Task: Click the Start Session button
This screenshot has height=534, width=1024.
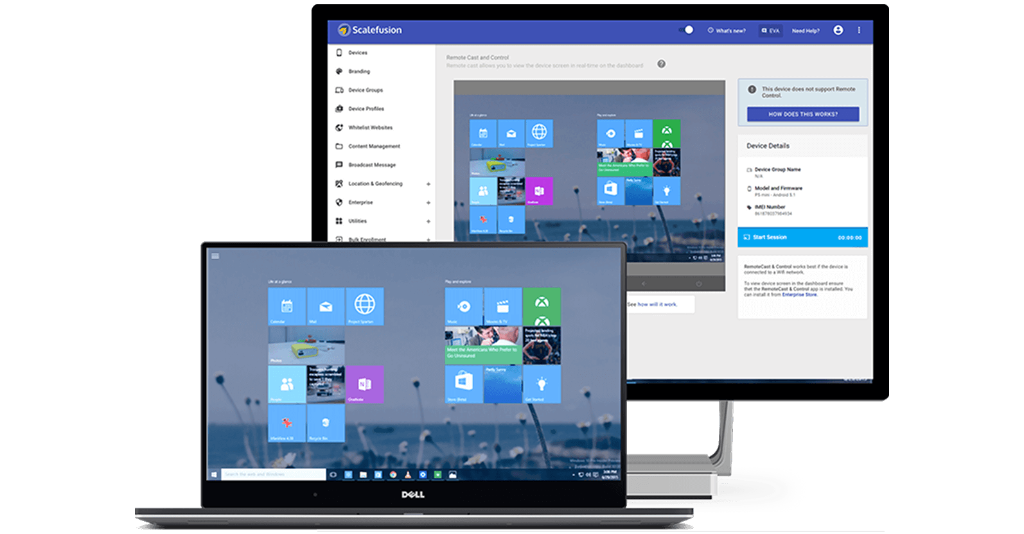Action: (802, 237)
